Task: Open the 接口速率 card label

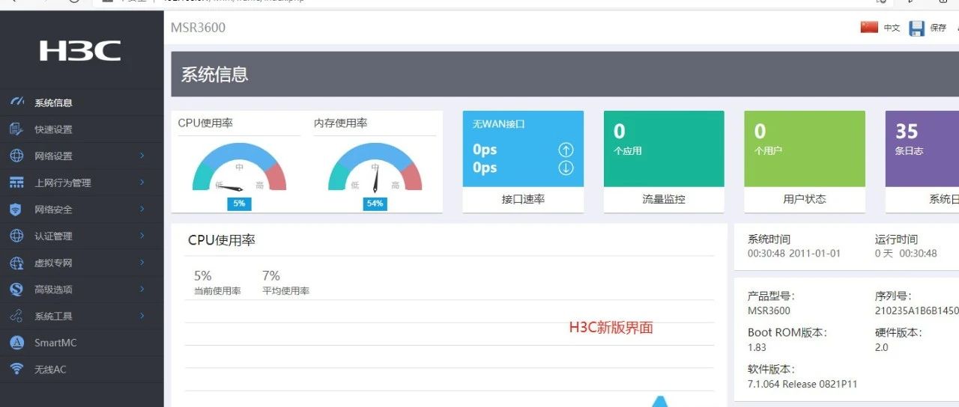Action: pyautogui.click(x=523, y=199)
